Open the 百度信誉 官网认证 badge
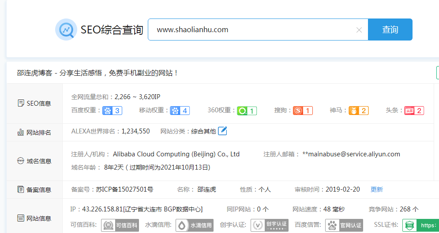 pos(344,225)
